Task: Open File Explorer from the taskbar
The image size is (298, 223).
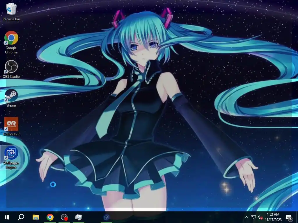Action: coord(36,217)
